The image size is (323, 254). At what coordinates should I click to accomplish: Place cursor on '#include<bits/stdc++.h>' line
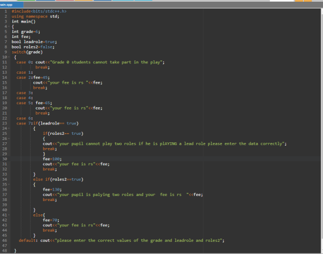click(x=39, y=12)
